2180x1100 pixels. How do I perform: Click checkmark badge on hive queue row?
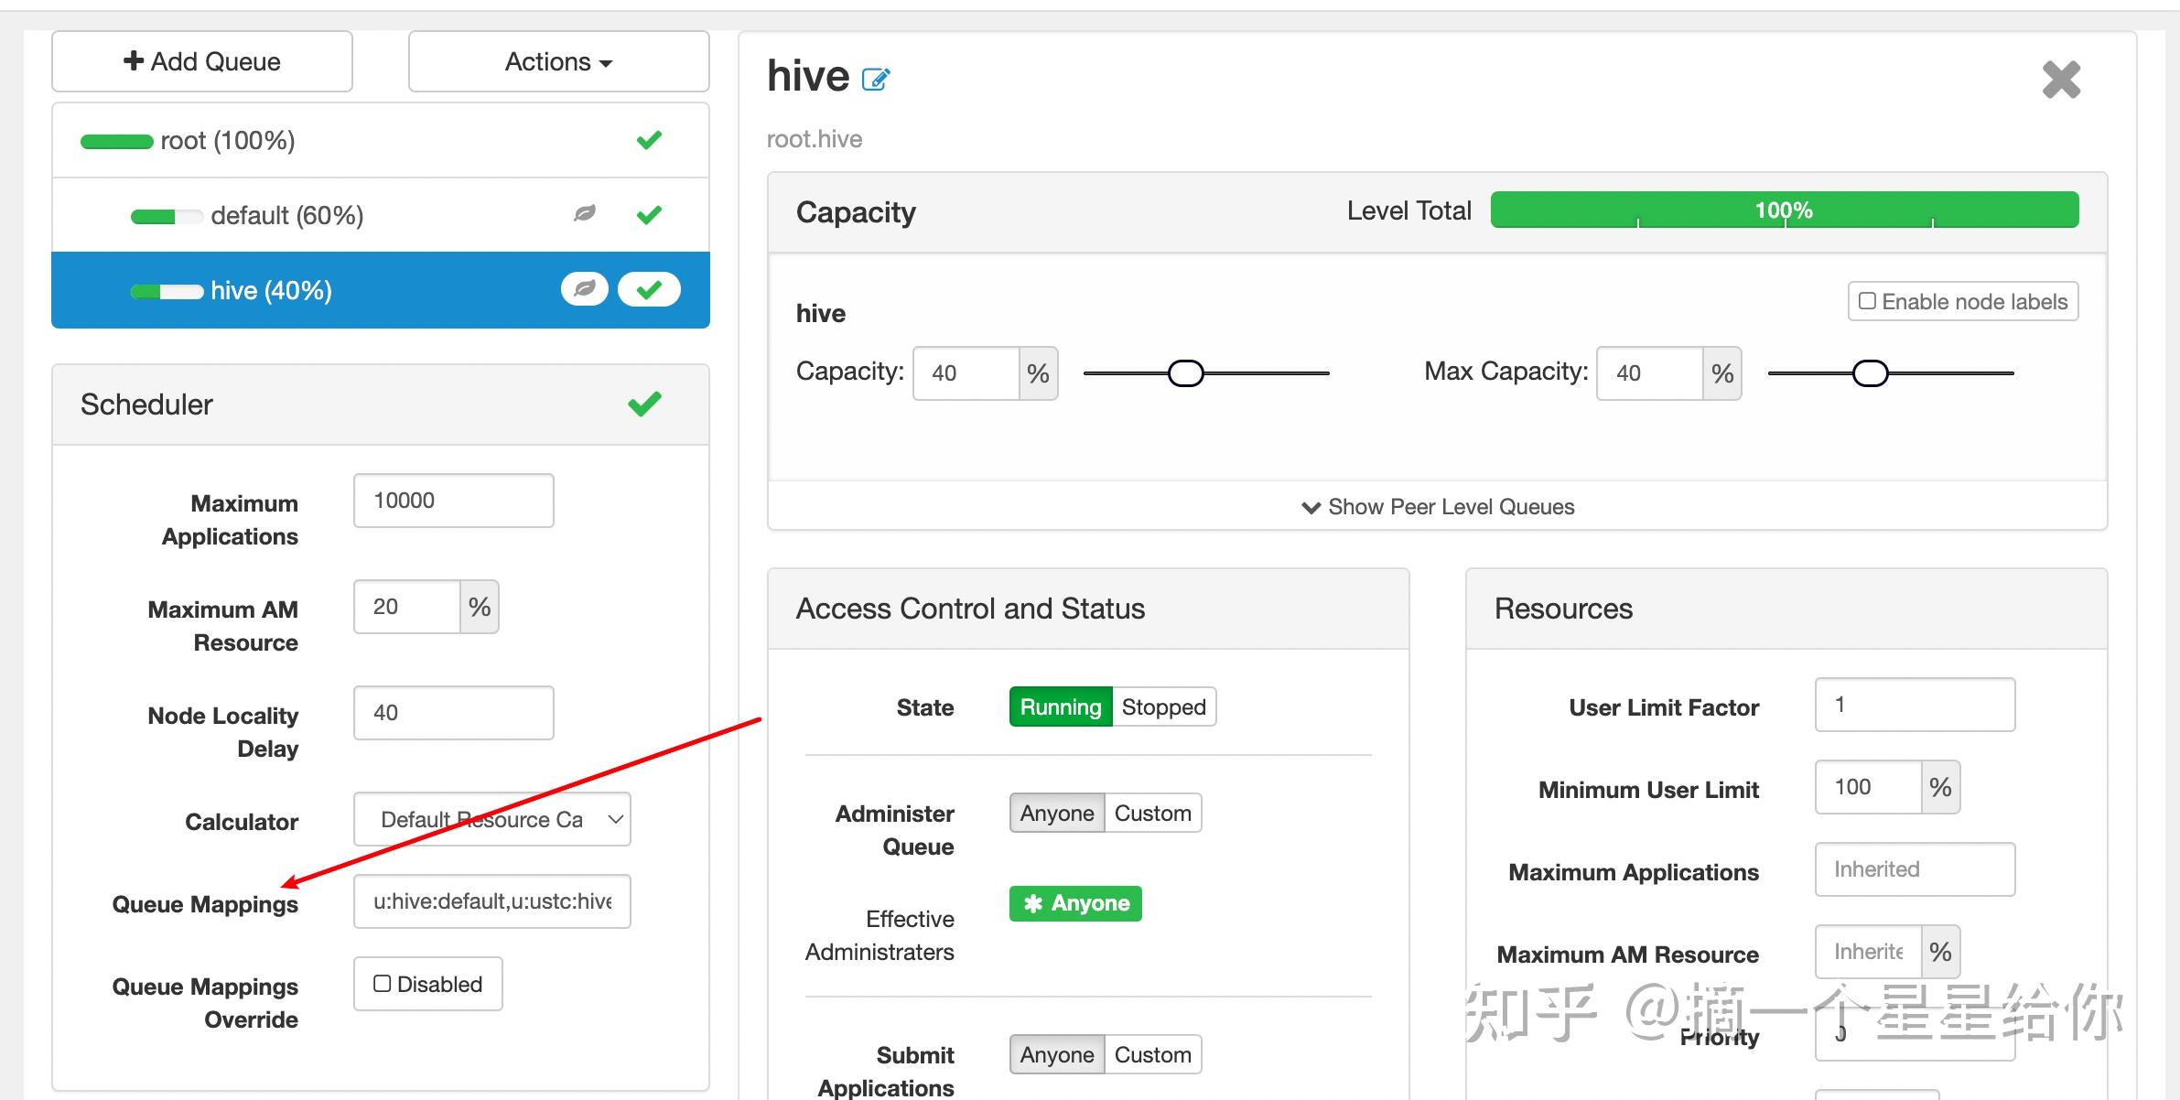[649, 289]
